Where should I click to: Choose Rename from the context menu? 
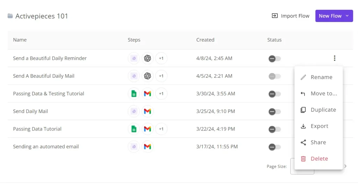pyautogui.click(x=321, y=77)
